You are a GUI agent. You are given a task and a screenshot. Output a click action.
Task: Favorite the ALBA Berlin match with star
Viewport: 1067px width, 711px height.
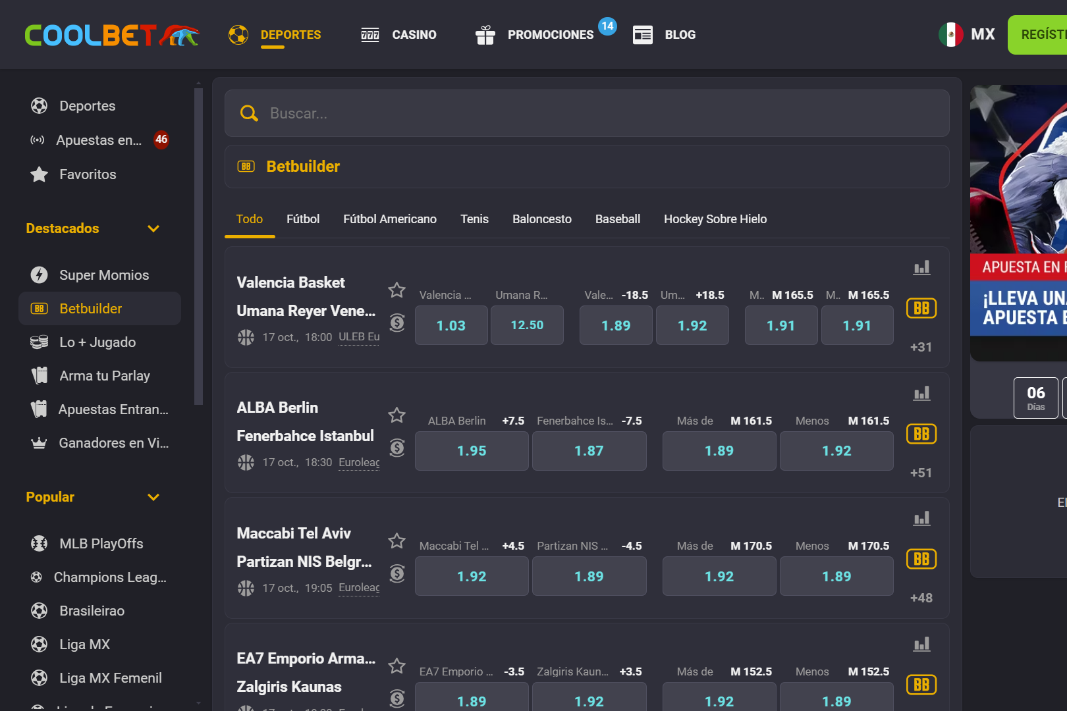point(397,415)
